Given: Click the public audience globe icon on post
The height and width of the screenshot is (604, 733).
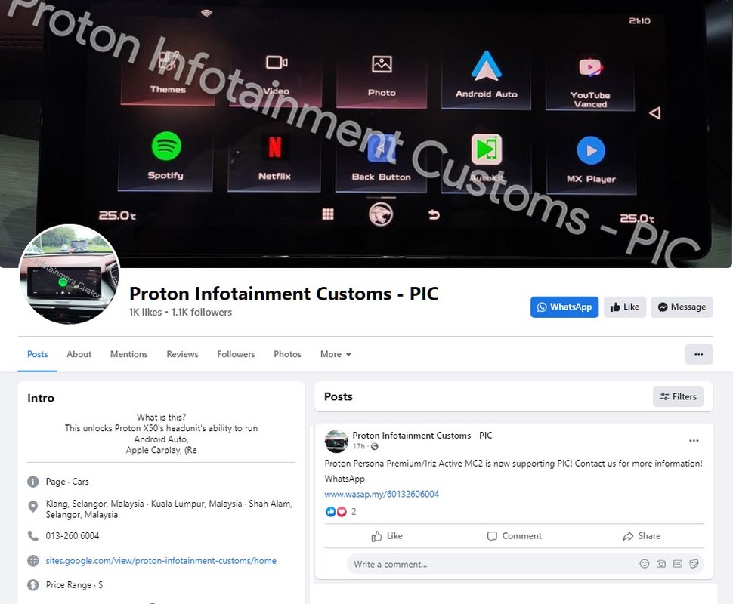Looking at the screenshot, I should (x=375, y=446).
